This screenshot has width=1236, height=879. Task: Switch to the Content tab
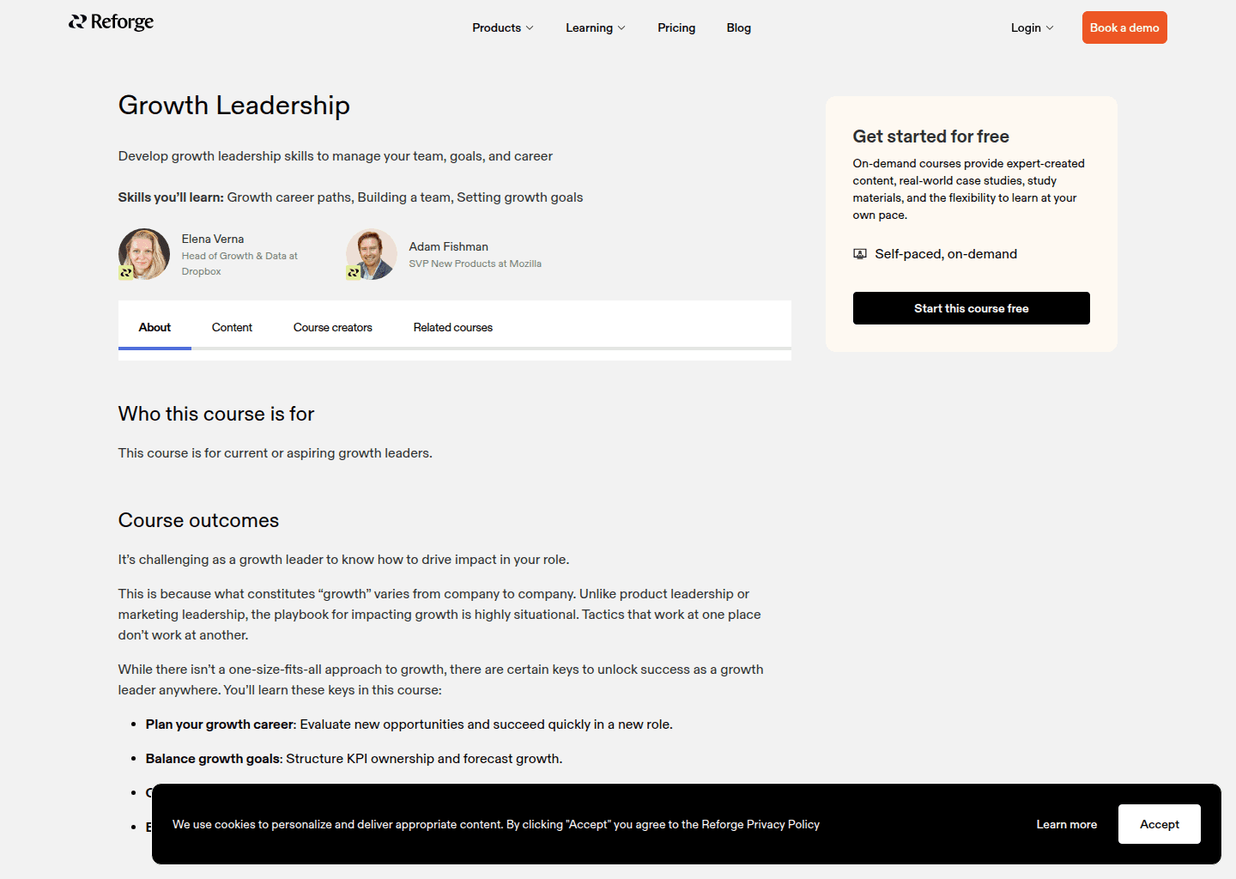(x=232, y=327)
